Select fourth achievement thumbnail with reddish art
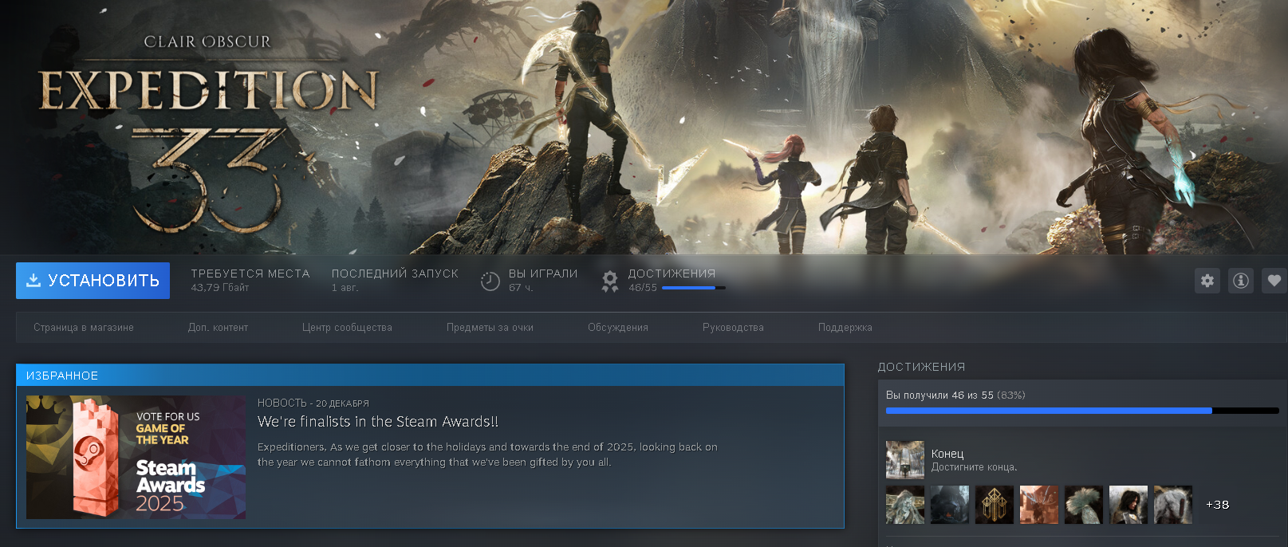Image resolution: width=1288 pixels, height=547 pixels. [x=1039, y=505]
